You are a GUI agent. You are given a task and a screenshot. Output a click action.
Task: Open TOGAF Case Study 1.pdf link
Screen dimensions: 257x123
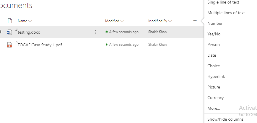coord(40,45)
